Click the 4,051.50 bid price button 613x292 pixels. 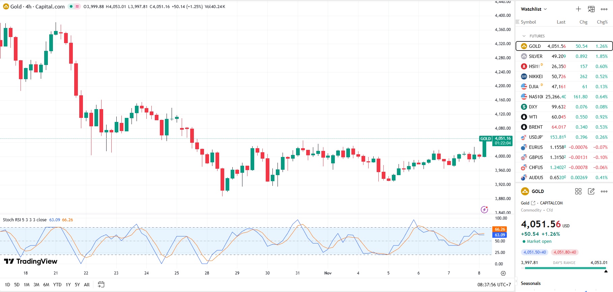tap(534, 252)
